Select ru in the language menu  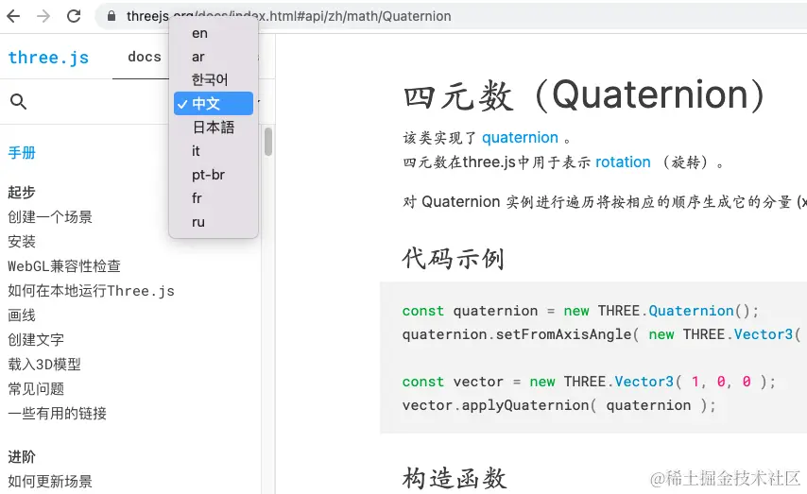point(214,222)
